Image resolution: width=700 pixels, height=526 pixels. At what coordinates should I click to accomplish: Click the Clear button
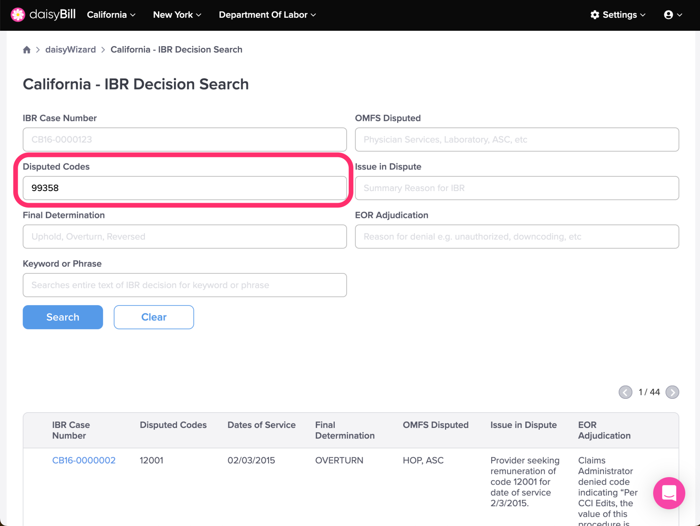tap(154, 317)
